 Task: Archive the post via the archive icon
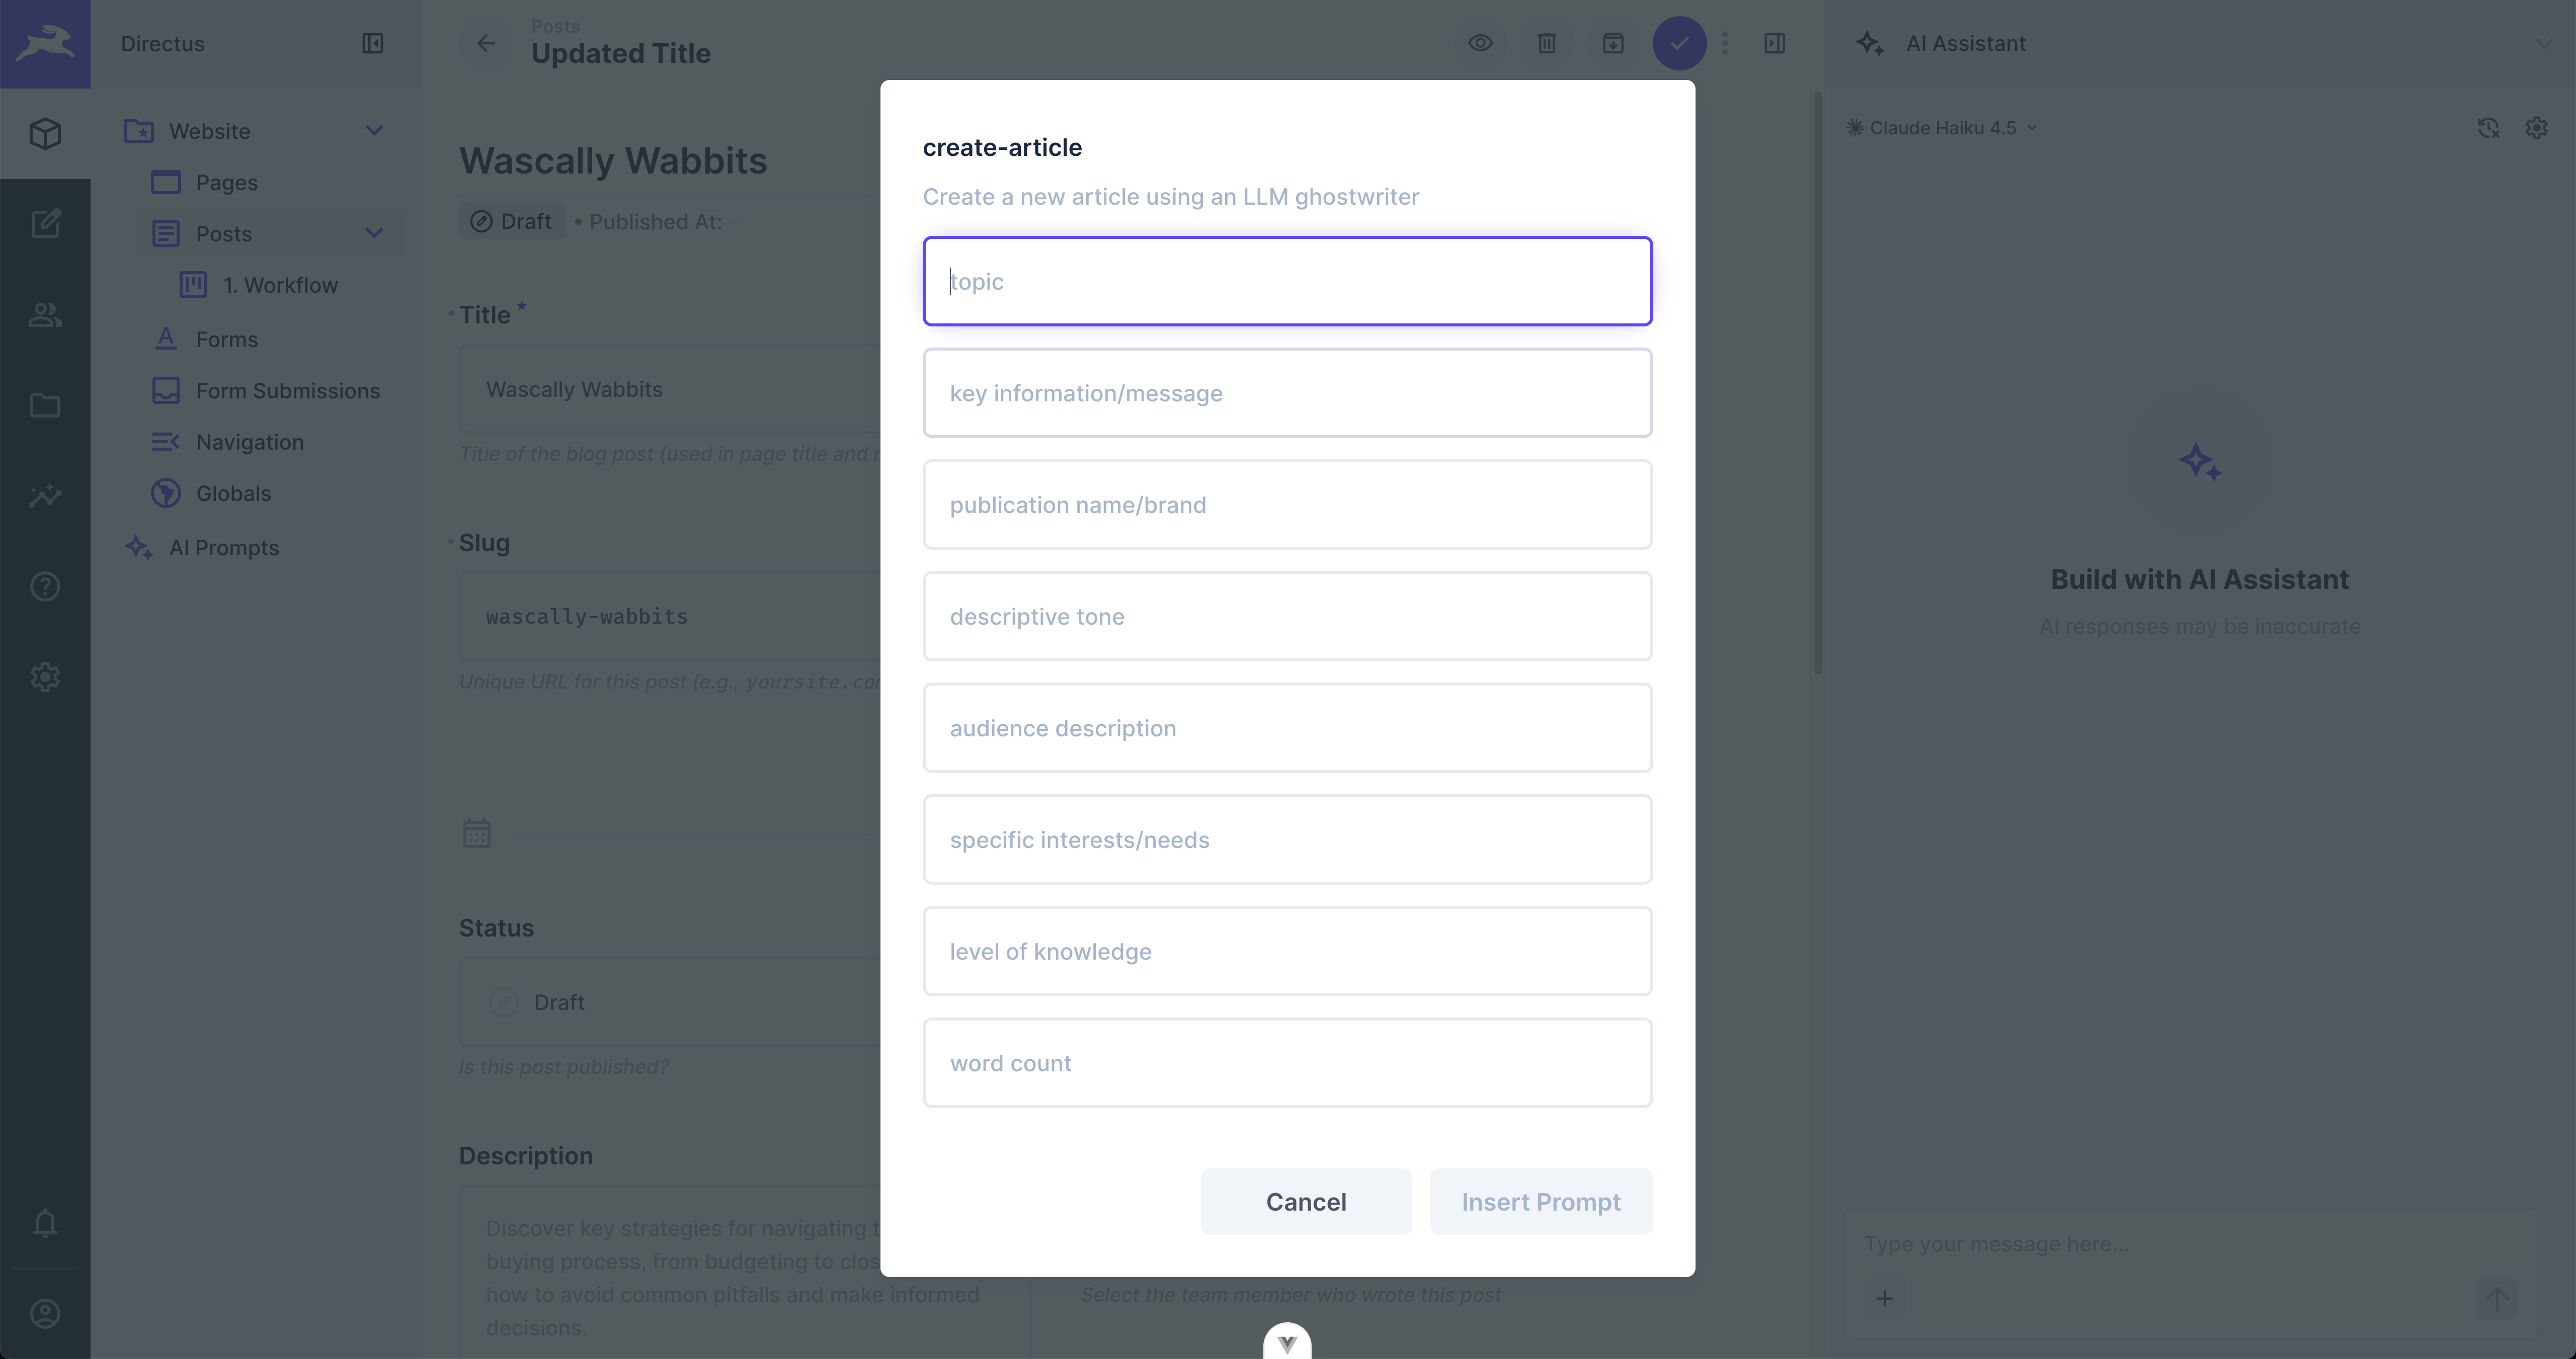point(1612,43)
